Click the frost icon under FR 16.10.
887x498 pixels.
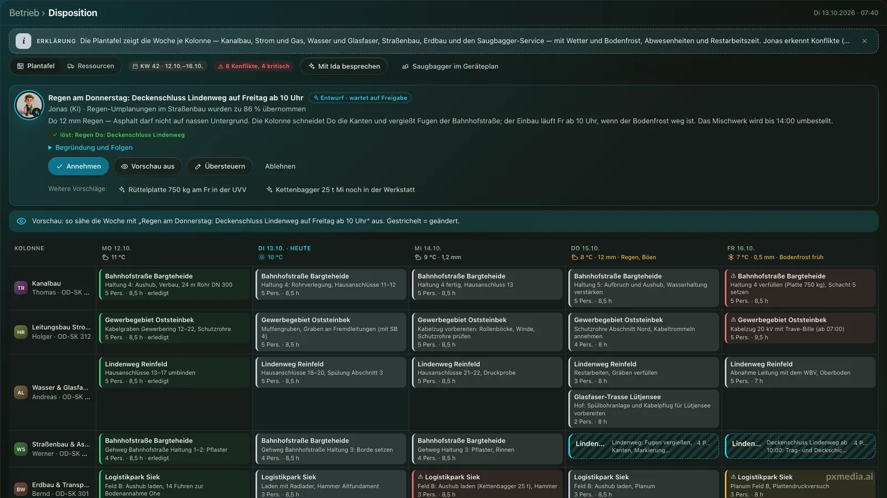(x=731, y=257)
